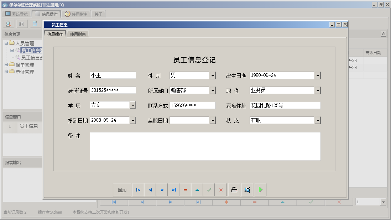Jump to first record with the |◀ icon
The image size is (391, 220).
(x=138, y=190)
